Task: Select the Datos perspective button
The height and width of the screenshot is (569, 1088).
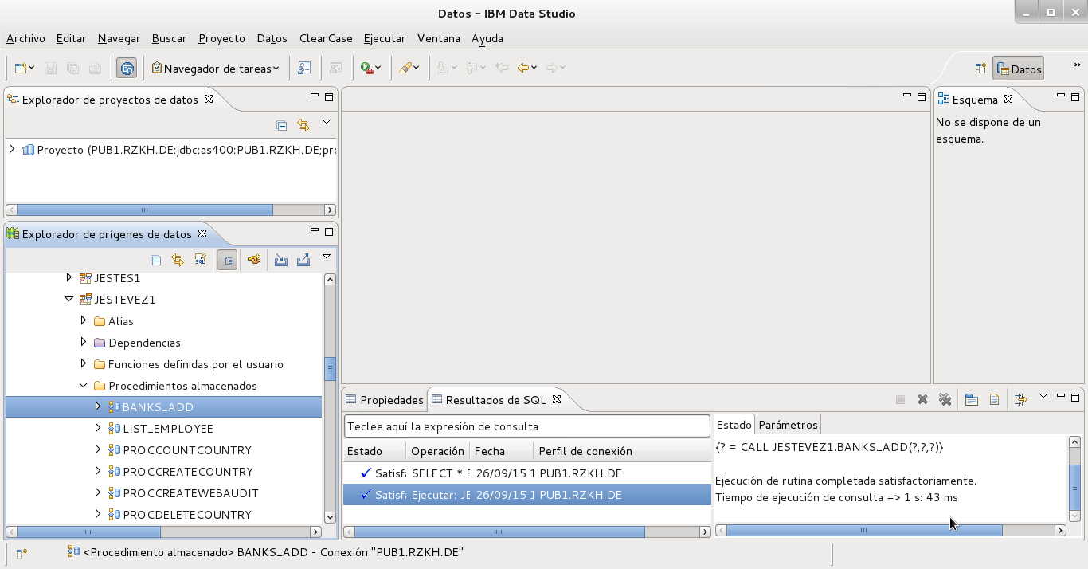Action: (x=1019, y=69)
